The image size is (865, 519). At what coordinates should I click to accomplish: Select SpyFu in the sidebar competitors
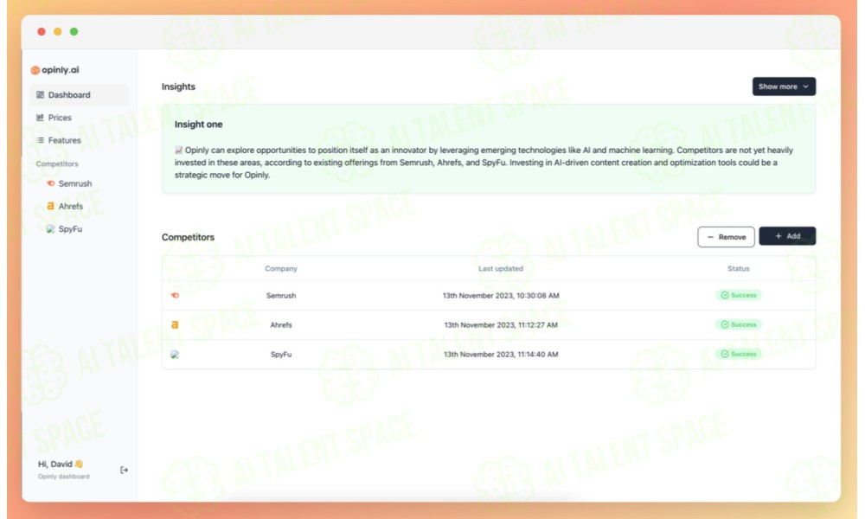[65, 229]
